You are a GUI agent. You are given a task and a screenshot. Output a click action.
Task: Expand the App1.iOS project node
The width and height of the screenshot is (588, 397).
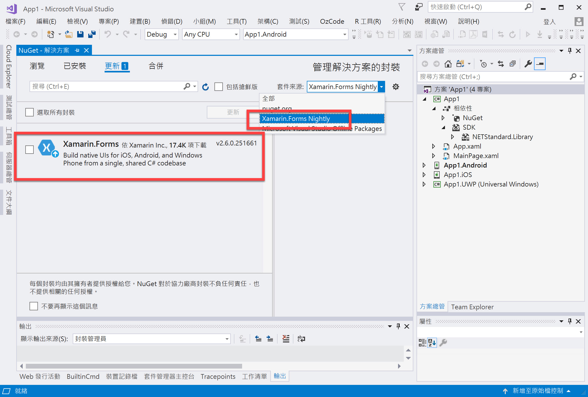(424, 175)
